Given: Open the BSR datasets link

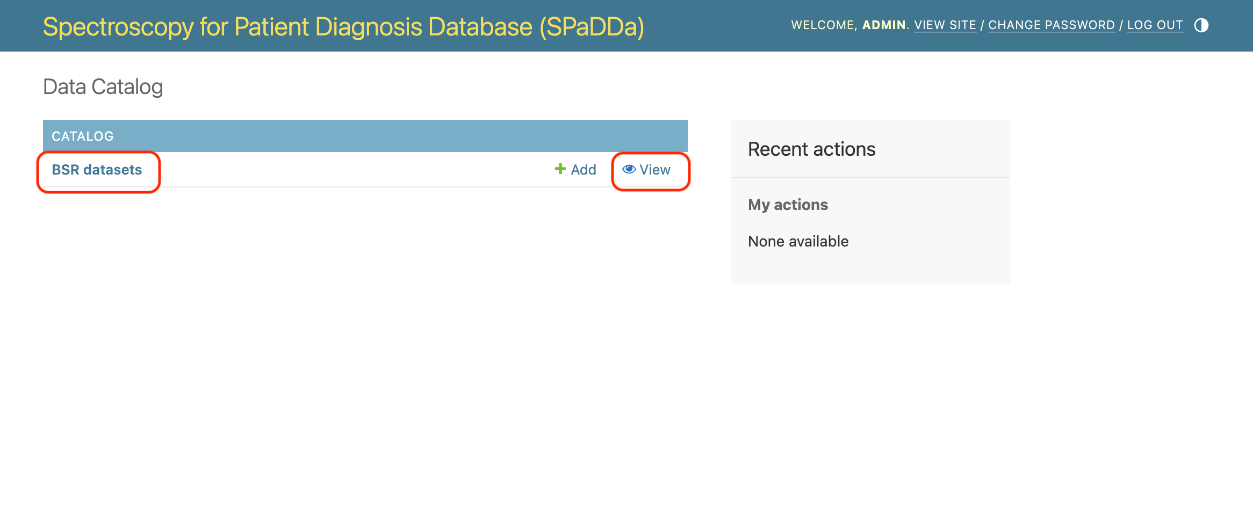Looking at the screenshot, I should [97, 170].
